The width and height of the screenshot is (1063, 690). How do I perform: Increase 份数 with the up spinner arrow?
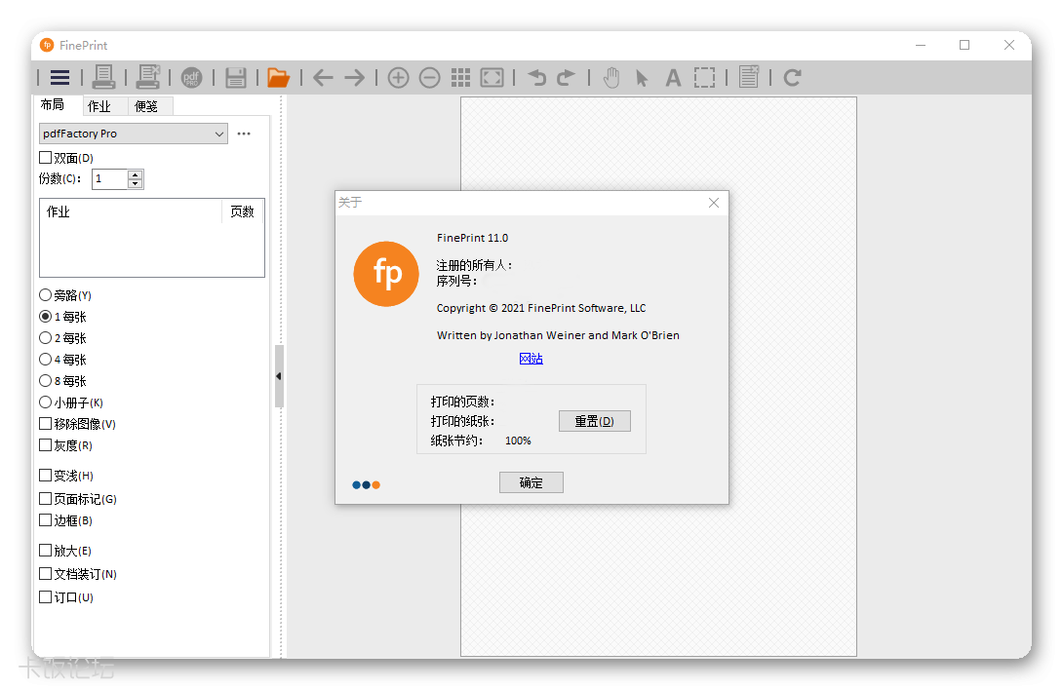tap(136, 174)
